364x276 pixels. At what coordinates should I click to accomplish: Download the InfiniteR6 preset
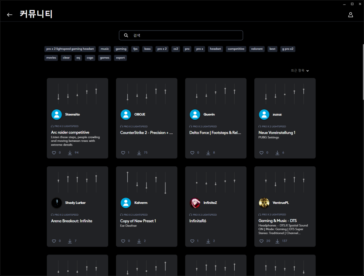point(208,241)
